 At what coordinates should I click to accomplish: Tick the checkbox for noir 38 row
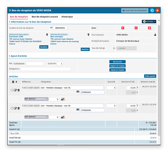[12, 108]
